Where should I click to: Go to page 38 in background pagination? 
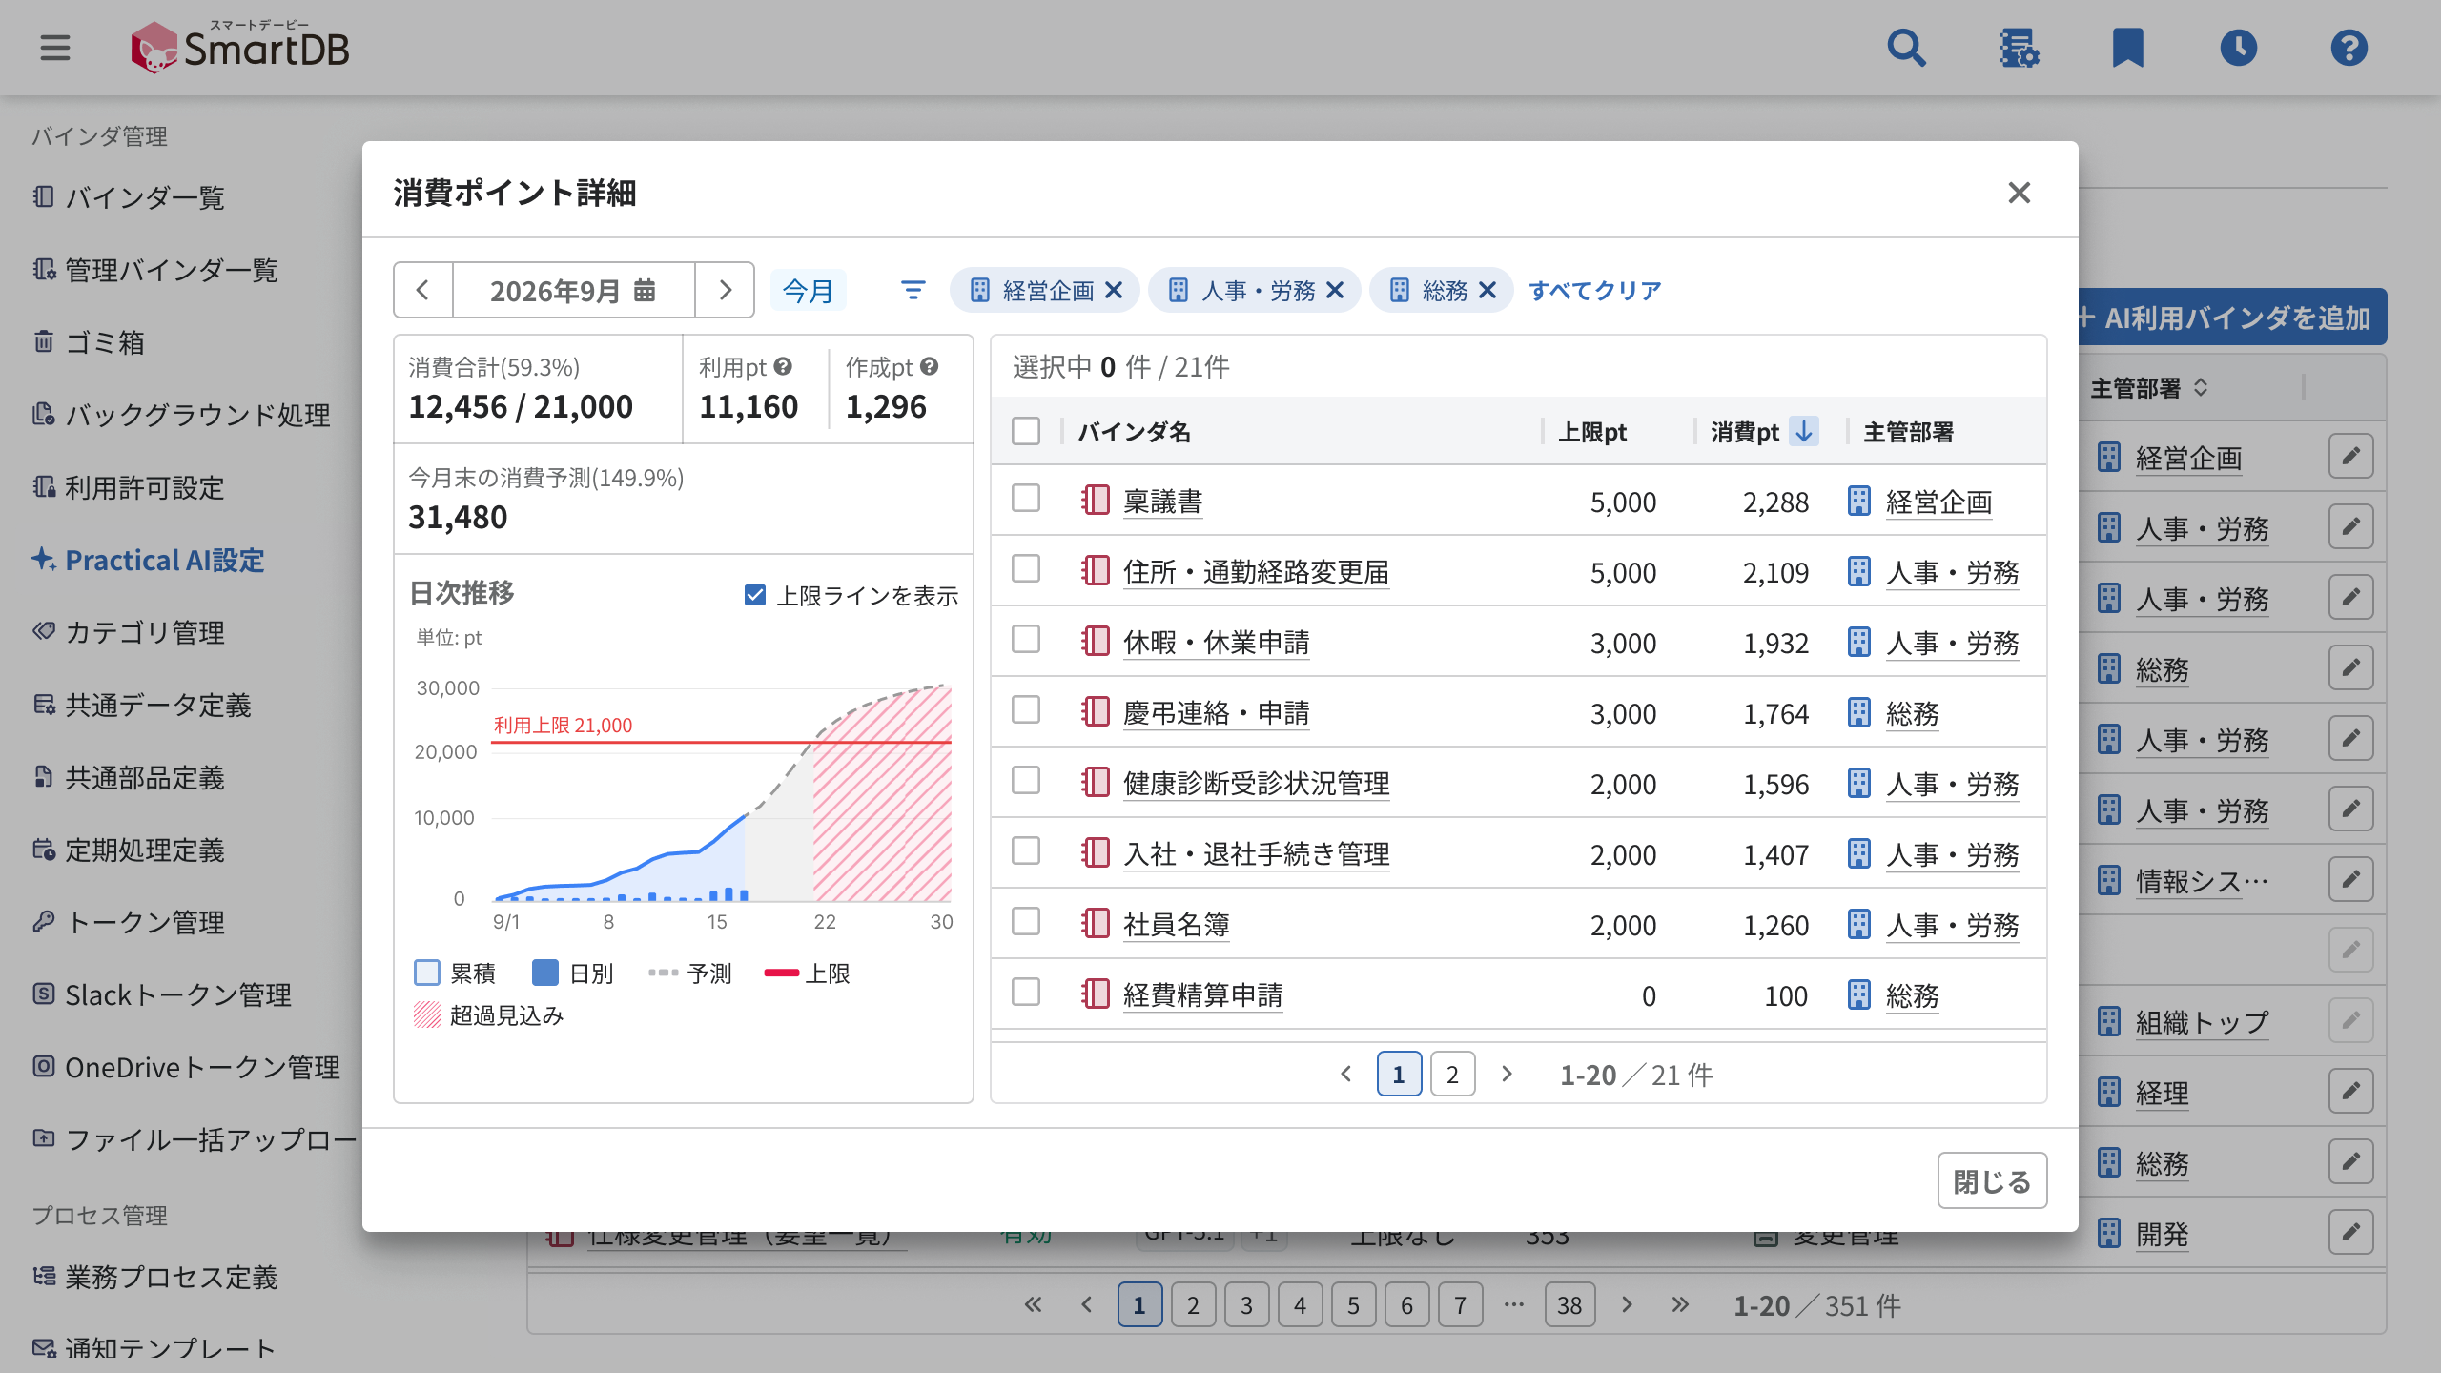point(1569,1305)
